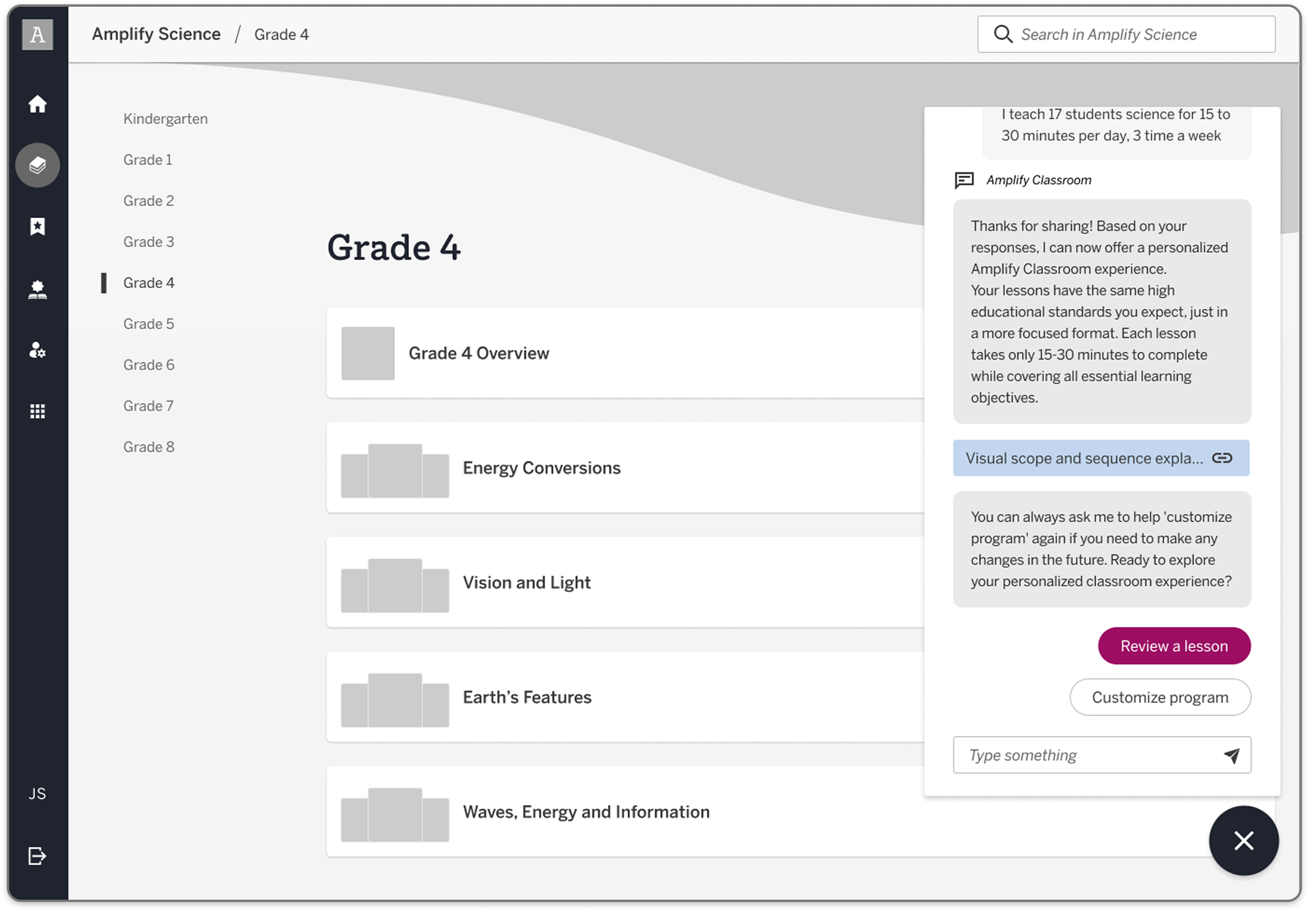The width and height of the screenshot is (1309, 911).
Task: Select Grade 6 in the grade list
Action: [x=148, y=365]
